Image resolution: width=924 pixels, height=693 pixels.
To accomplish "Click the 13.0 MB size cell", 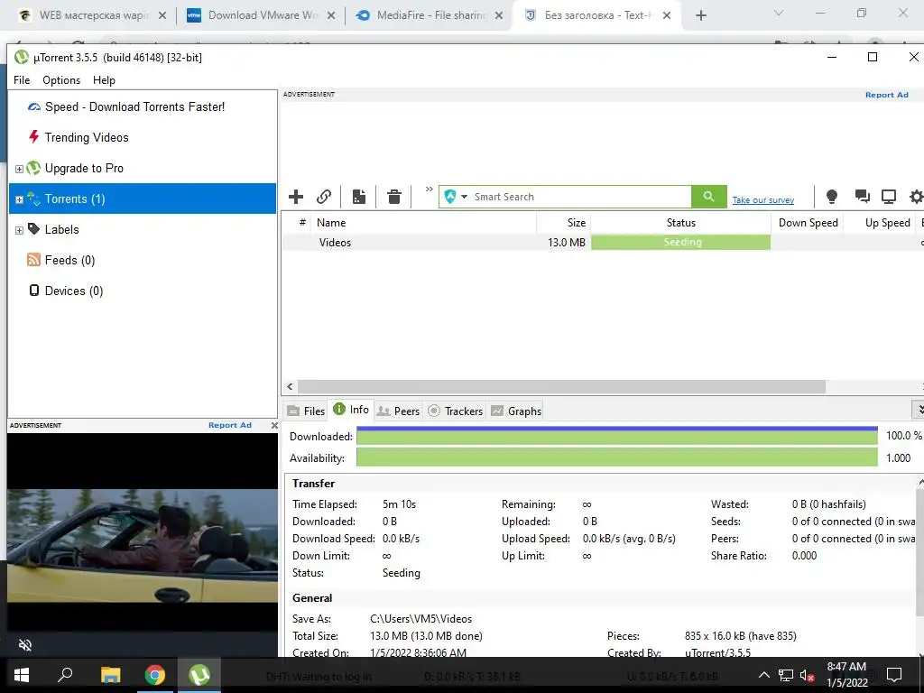I will [567, 242].
